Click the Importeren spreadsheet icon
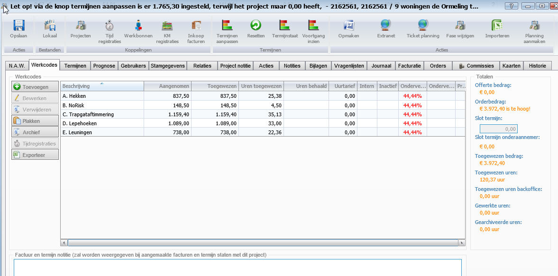This screenshot has width=558, height=276. click(497, 26)
